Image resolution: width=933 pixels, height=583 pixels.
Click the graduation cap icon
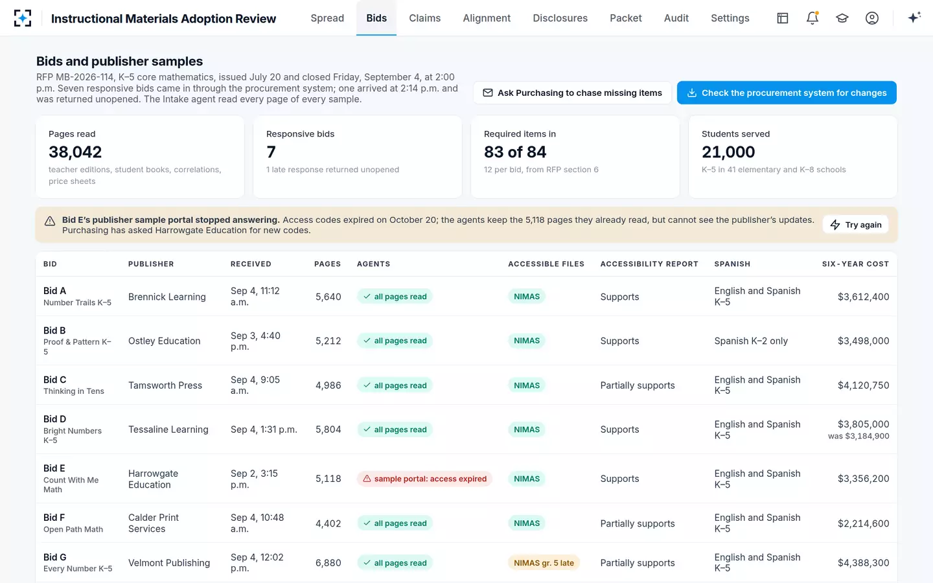pos(842,18)
